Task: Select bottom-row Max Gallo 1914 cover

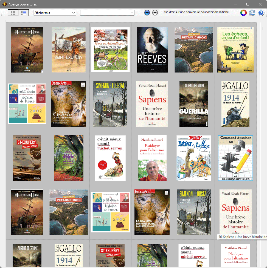Action: click(69, 255)
